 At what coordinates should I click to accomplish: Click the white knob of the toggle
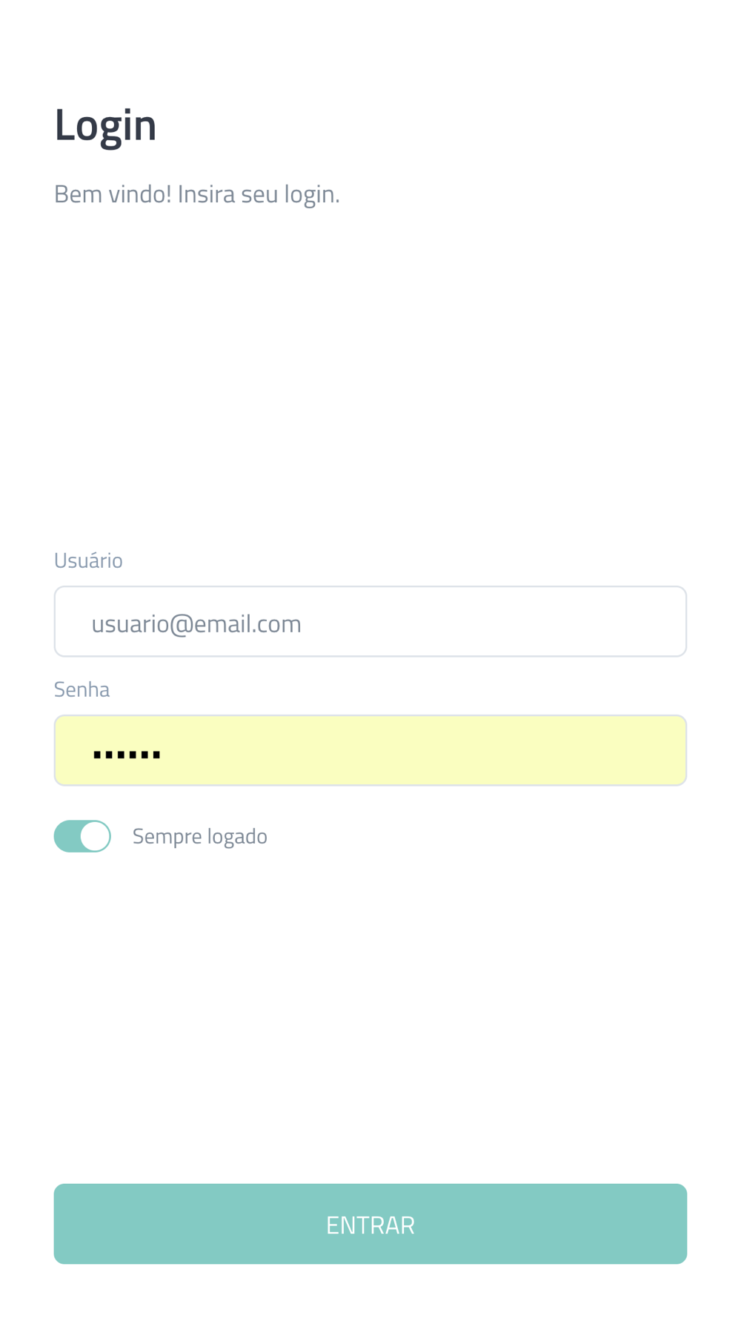click(95, 836)
